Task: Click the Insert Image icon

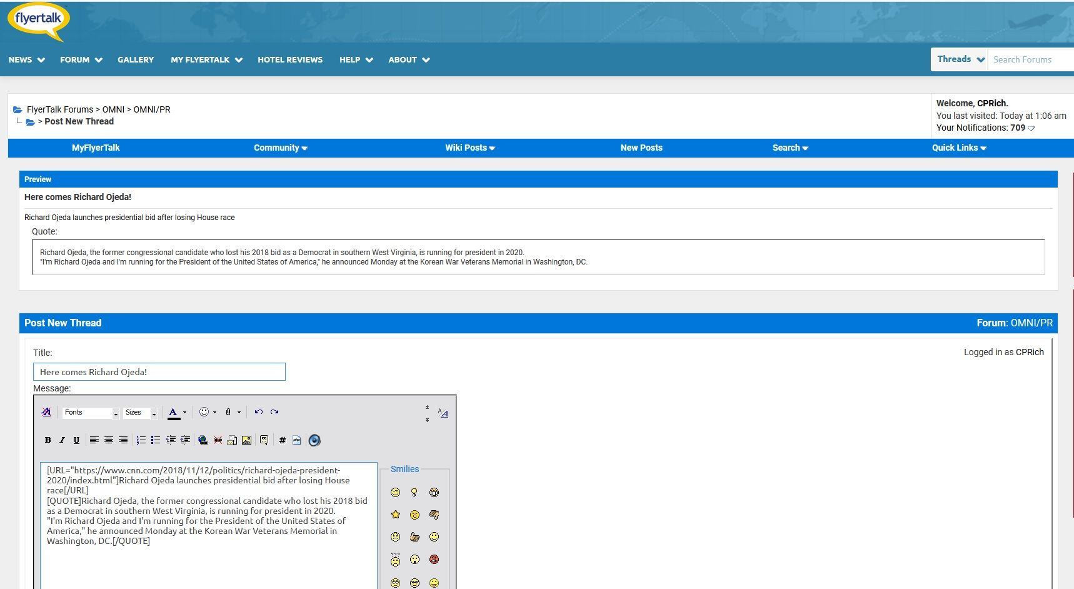Action: 247,440
